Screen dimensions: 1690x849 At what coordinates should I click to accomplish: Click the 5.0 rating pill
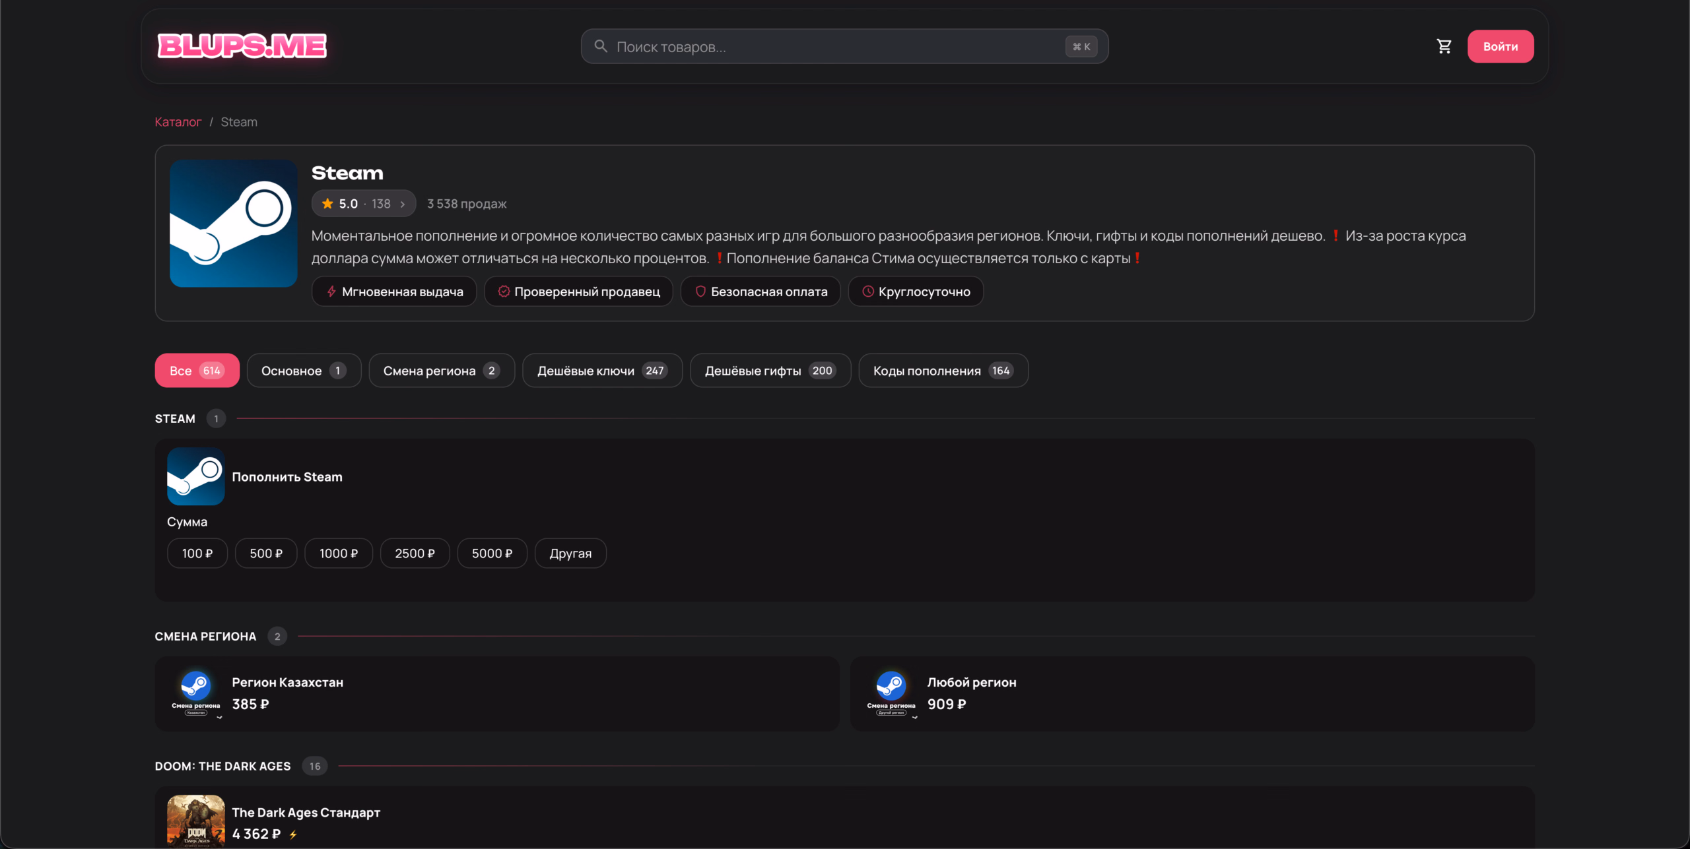364,203
